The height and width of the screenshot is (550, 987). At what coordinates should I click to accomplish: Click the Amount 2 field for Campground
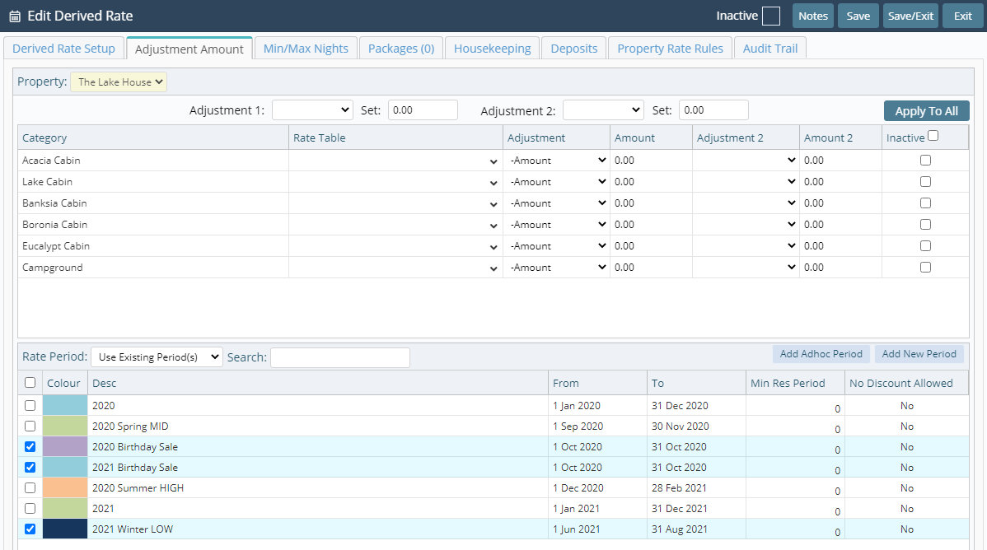click(840, 268)
